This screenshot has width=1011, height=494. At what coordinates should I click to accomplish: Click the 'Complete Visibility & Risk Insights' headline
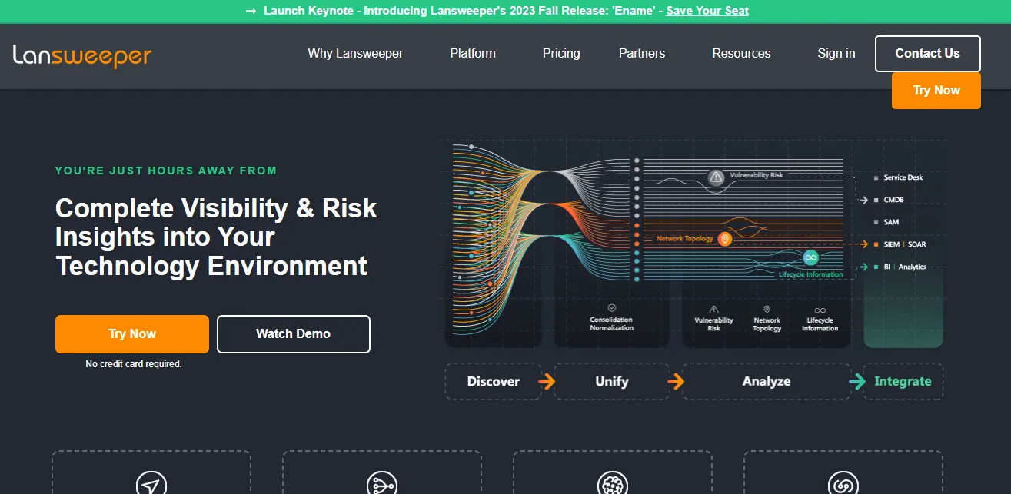pyautogui.click(x=216, y=237)
